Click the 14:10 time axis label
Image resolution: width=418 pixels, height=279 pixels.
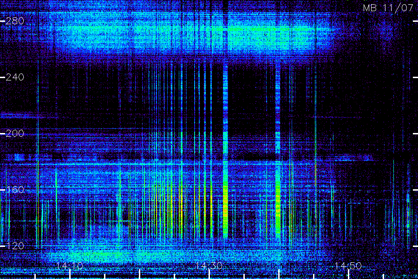click(x=70, y=266)
